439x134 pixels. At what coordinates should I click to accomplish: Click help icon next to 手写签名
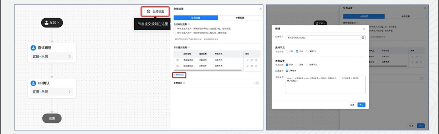(184, 83)
